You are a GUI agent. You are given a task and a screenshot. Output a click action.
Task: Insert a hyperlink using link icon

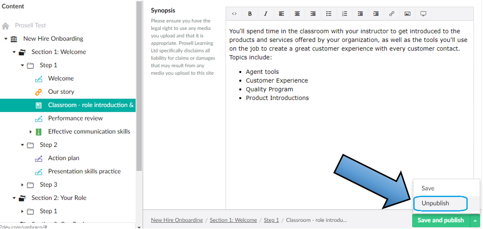click(x=392, y=14)
